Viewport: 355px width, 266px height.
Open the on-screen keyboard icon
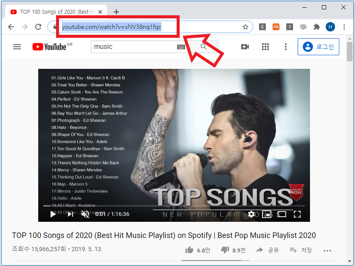[181, 47]
